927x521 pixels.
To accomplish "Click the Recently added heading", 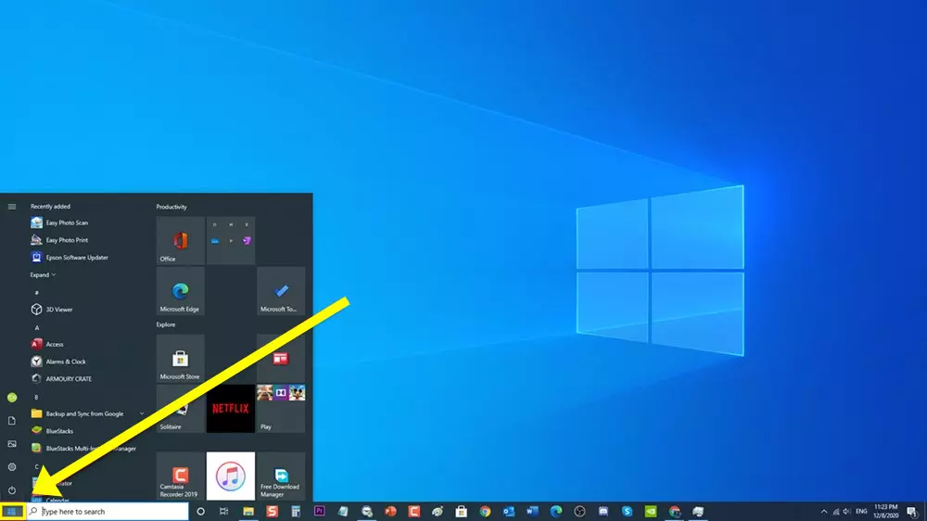I will pyautogui.click(x=50, y=207).
